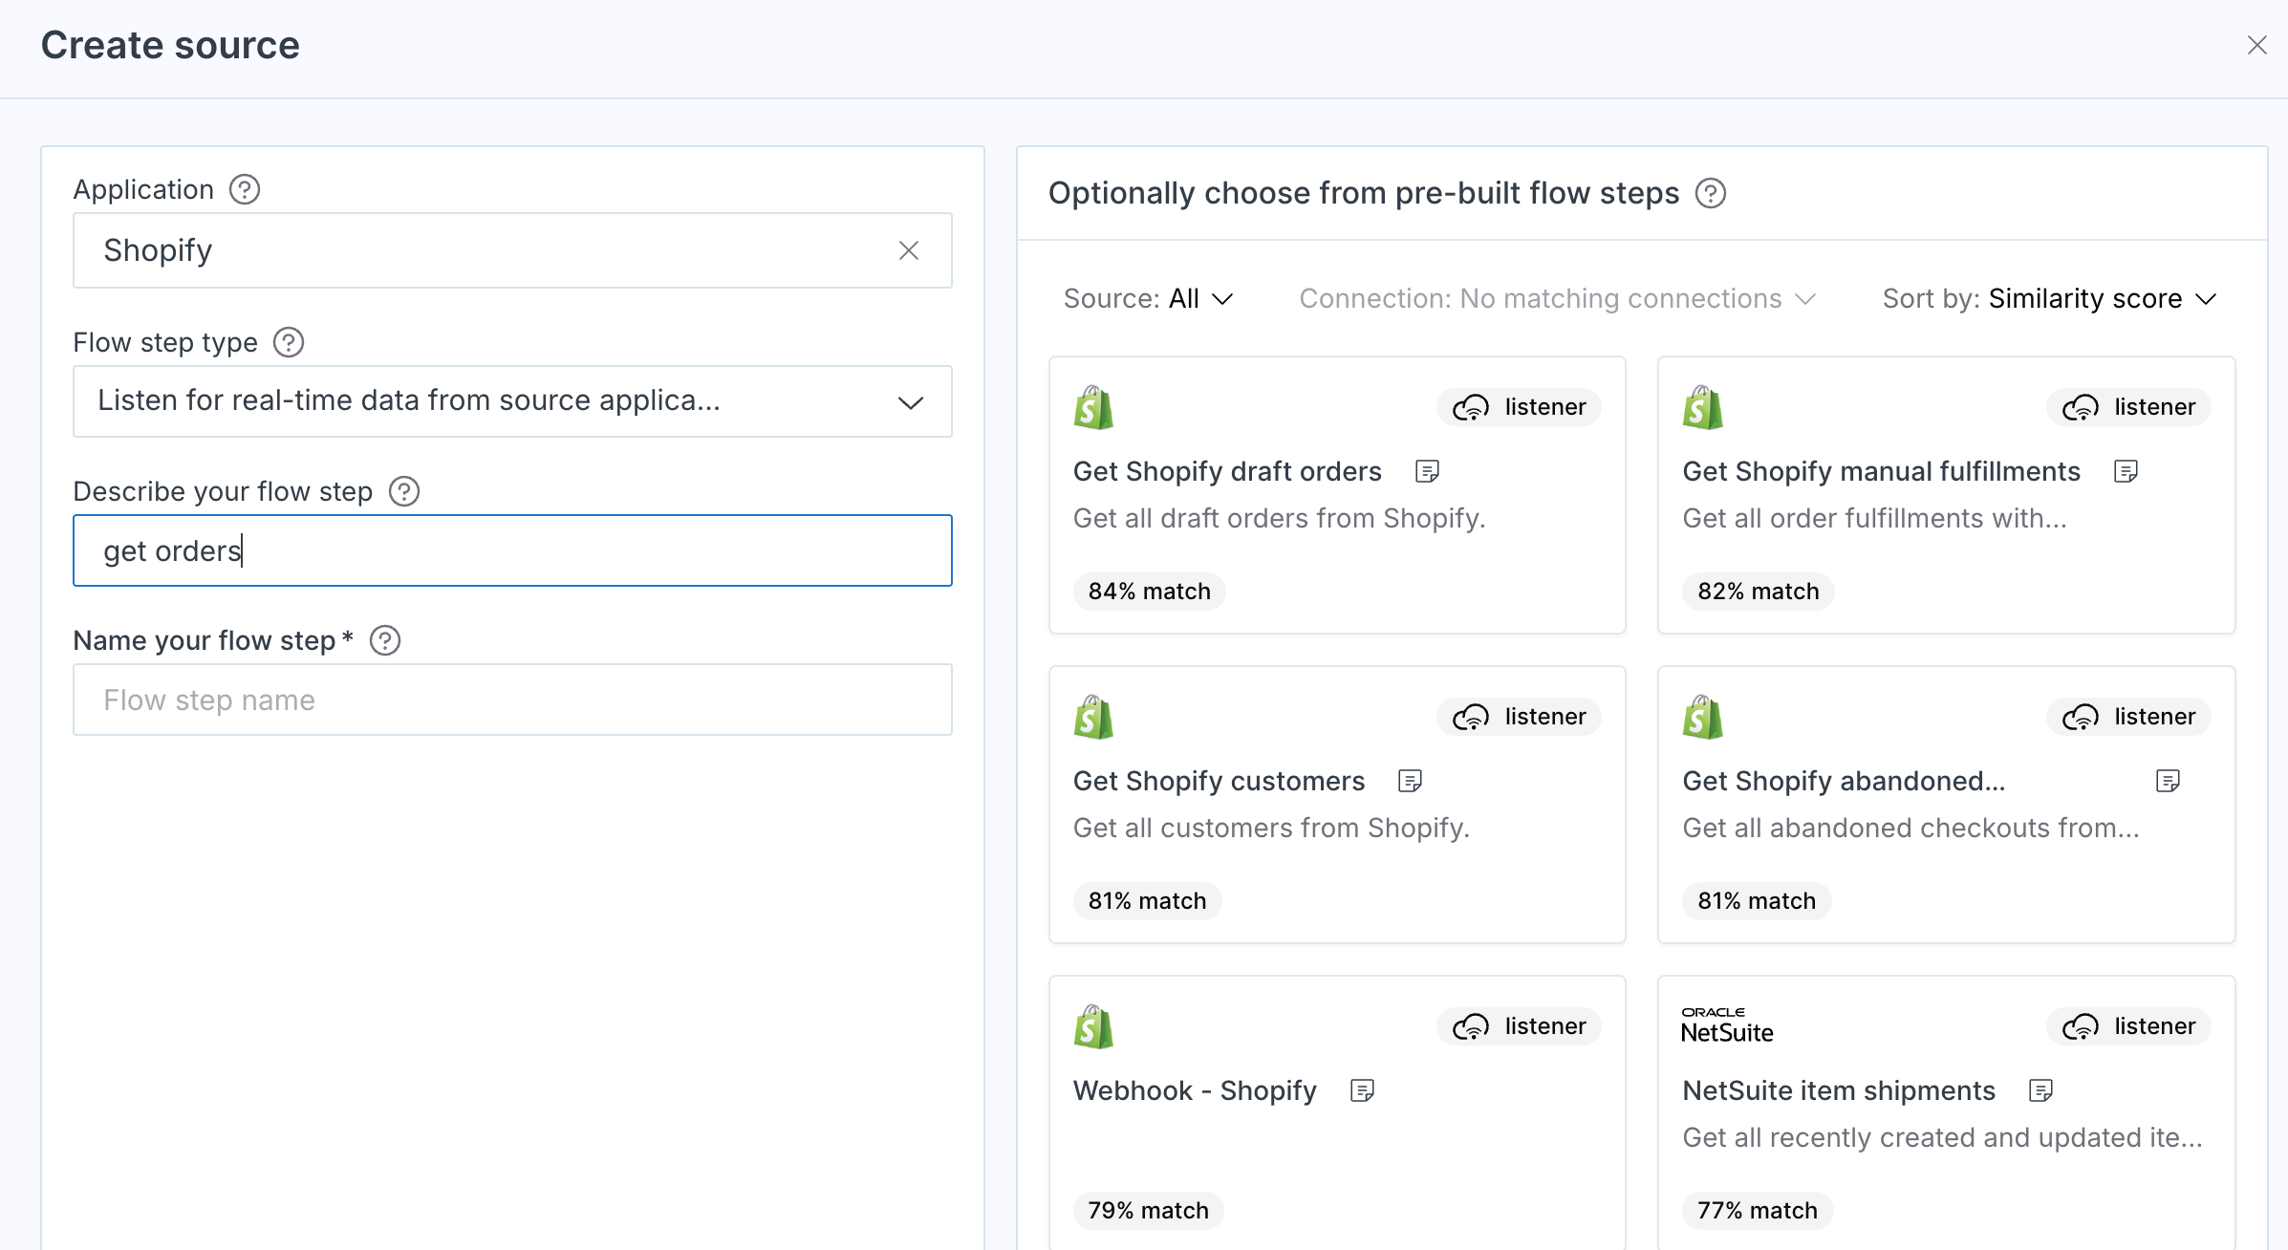Select the Webhook - Shopify title
The height and width of the screenshot is (1250, 2288).
pos(1195,1090)
